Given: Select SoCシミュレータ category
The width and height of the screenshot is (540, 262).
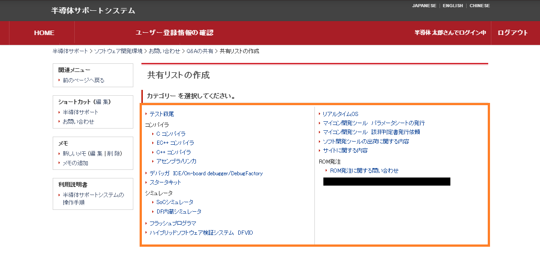Looking at the screenshot, I should 175,202.
